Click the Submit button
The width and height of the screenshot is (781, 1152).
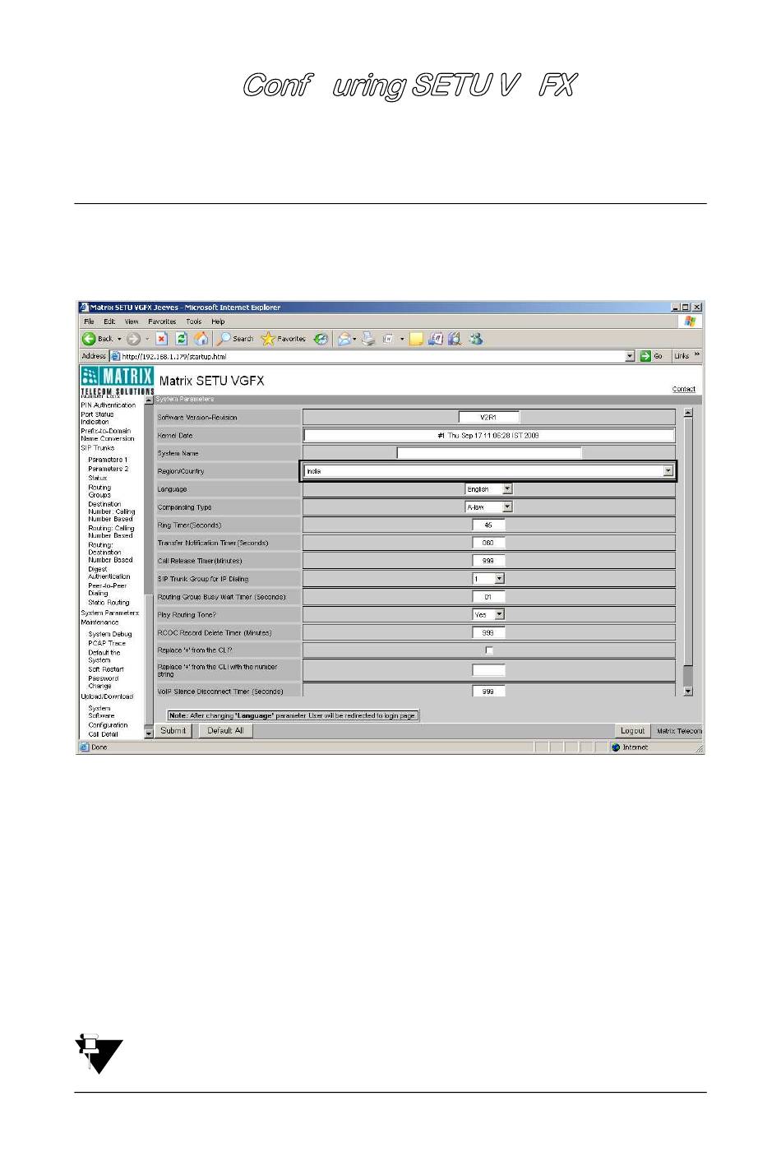click(173, 730)
